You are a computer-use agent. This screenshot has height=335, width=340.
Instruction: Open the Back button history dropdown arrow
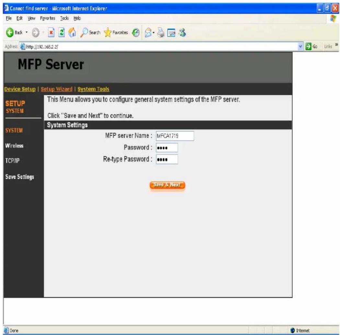pos(27,32)
